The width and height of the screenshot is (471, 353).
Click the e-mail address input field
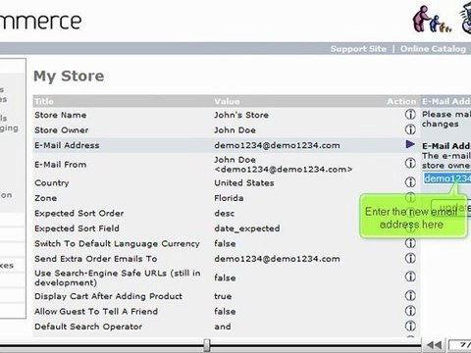coord(446,178)
